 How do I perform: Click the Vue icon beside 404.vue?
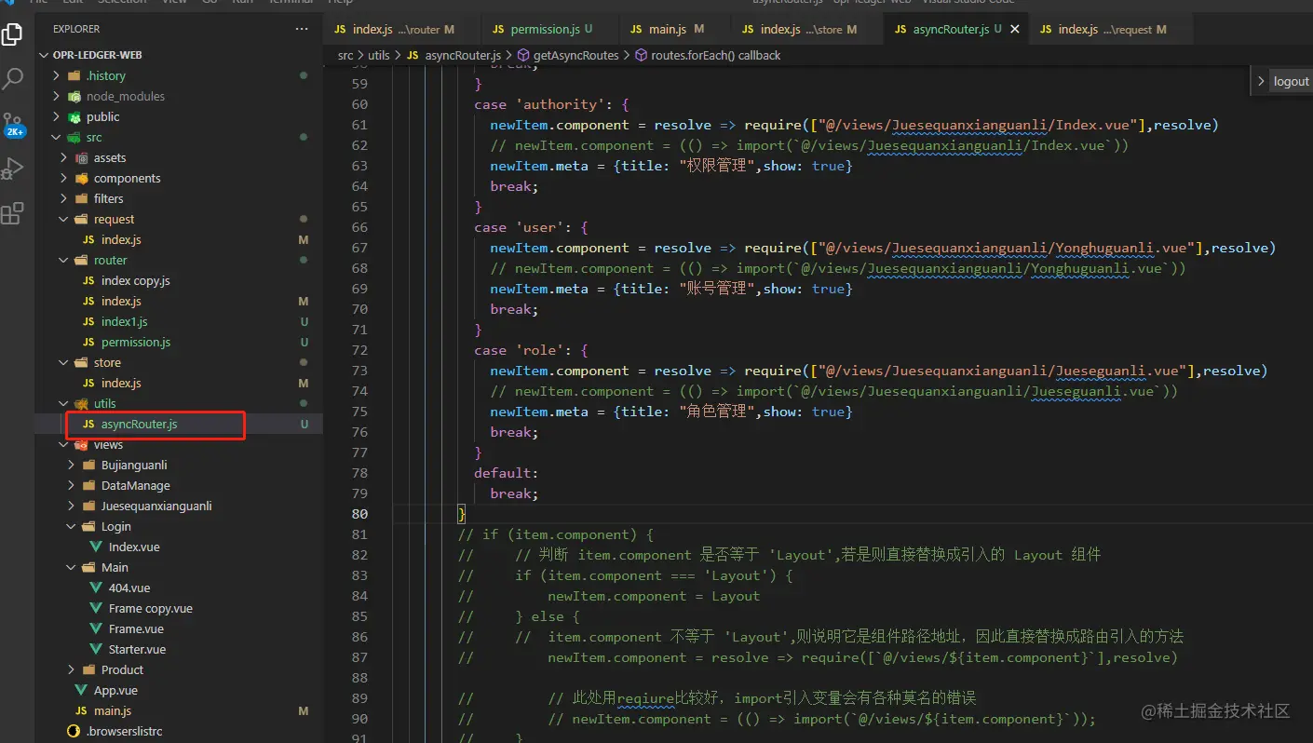(x=97, y=588)
